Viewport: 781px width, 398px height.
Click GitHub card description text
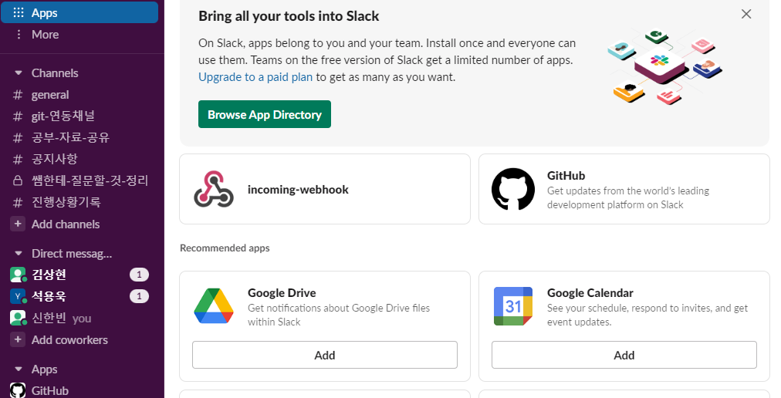(x=628, y=197)
